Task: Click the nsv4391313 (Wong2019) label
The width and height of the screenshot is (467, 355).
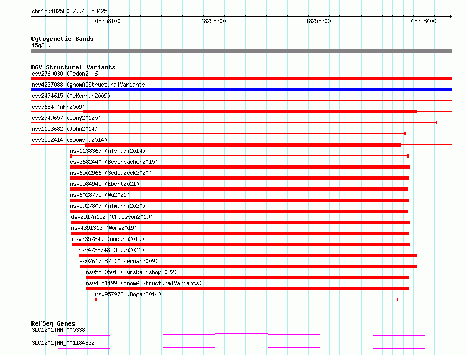Action: click(104, 228)
